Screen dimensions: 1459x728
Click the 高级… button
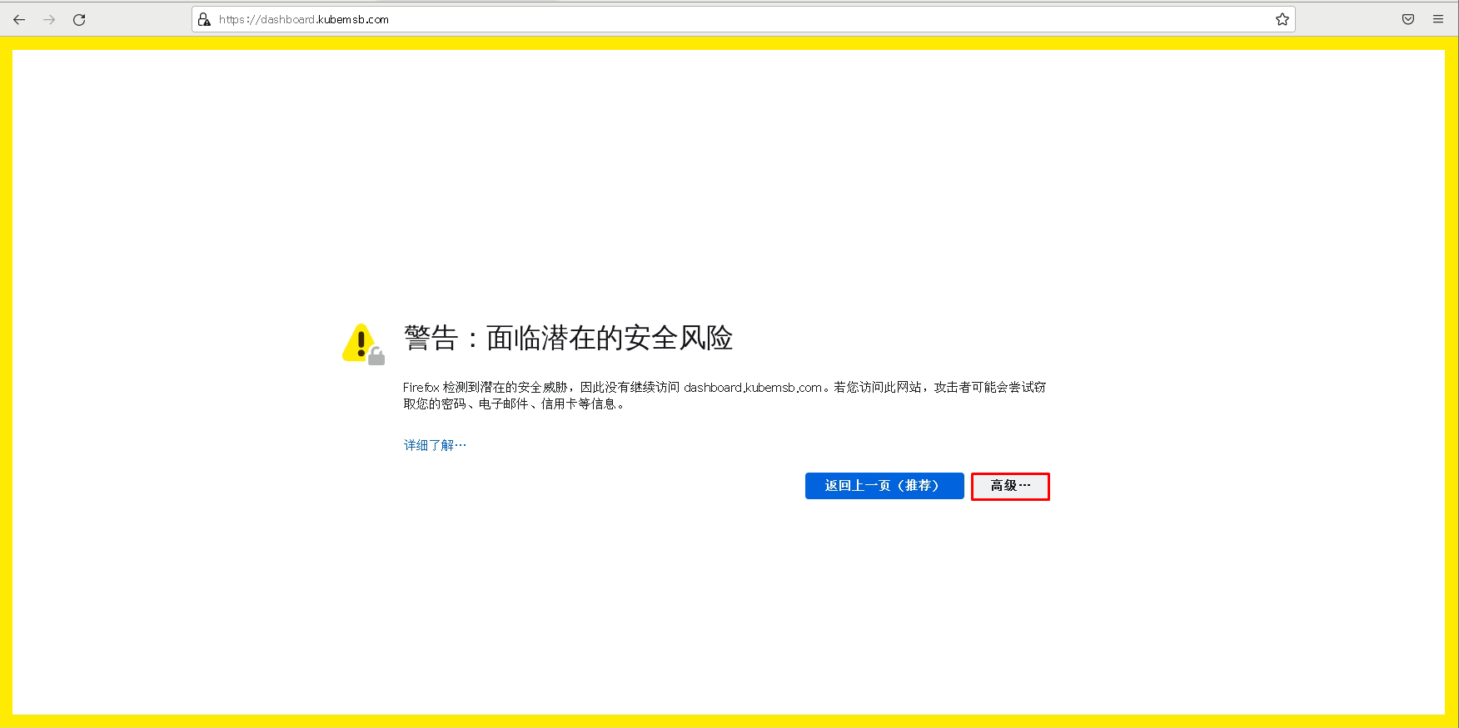1010,486
